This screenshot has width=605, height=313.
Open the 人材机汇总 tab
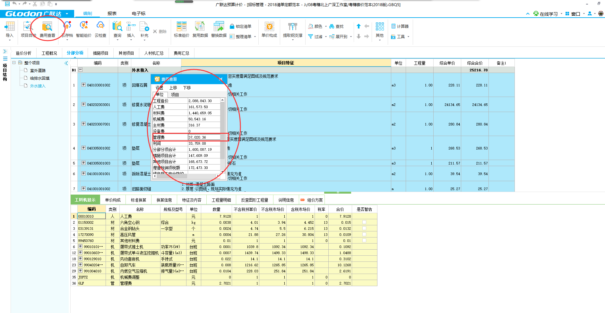[x=154, y=53]
